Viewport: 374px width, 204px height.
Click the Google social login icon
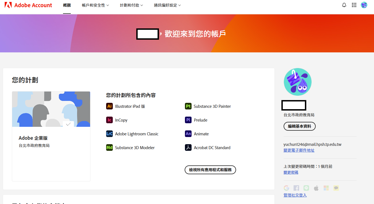[x=286, y=188]
